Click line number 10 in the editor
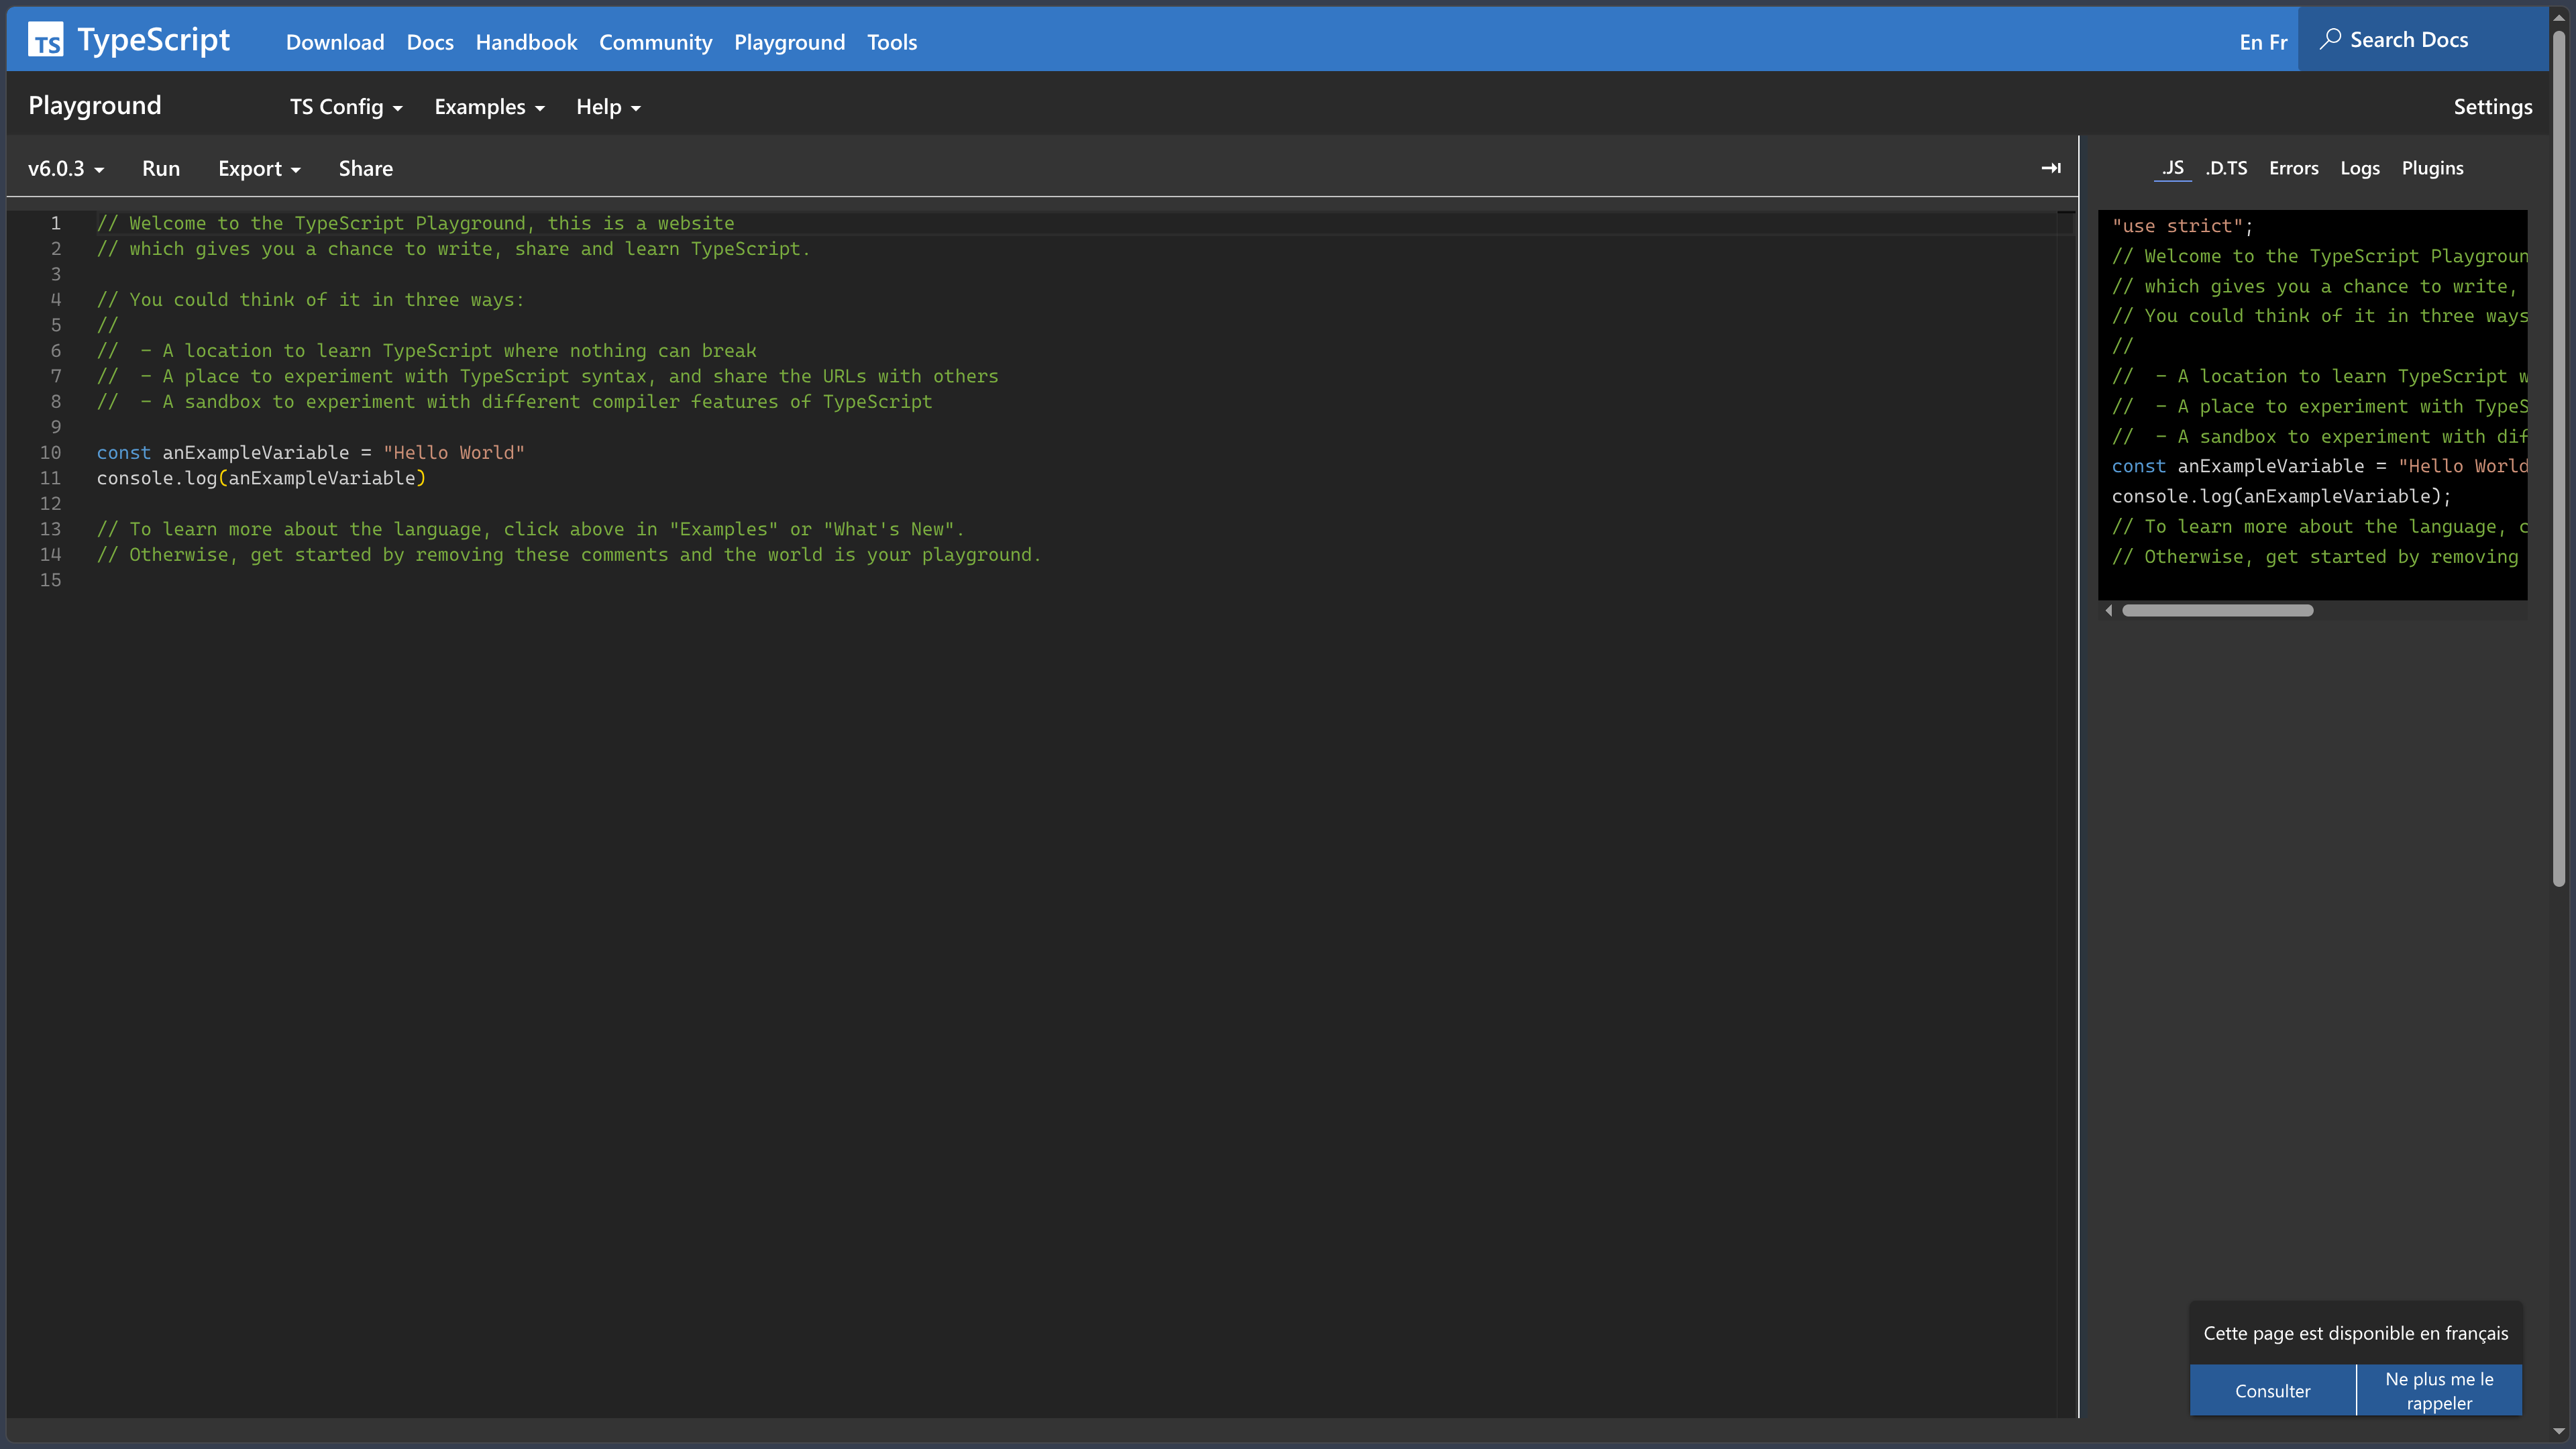Image resolution: width=2576 pixels, height=1449 pixels. point(50,452)
